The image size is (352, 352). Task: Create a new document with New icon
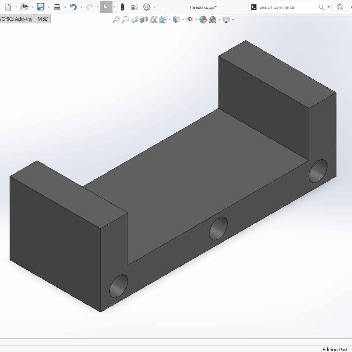coord(8,7)
